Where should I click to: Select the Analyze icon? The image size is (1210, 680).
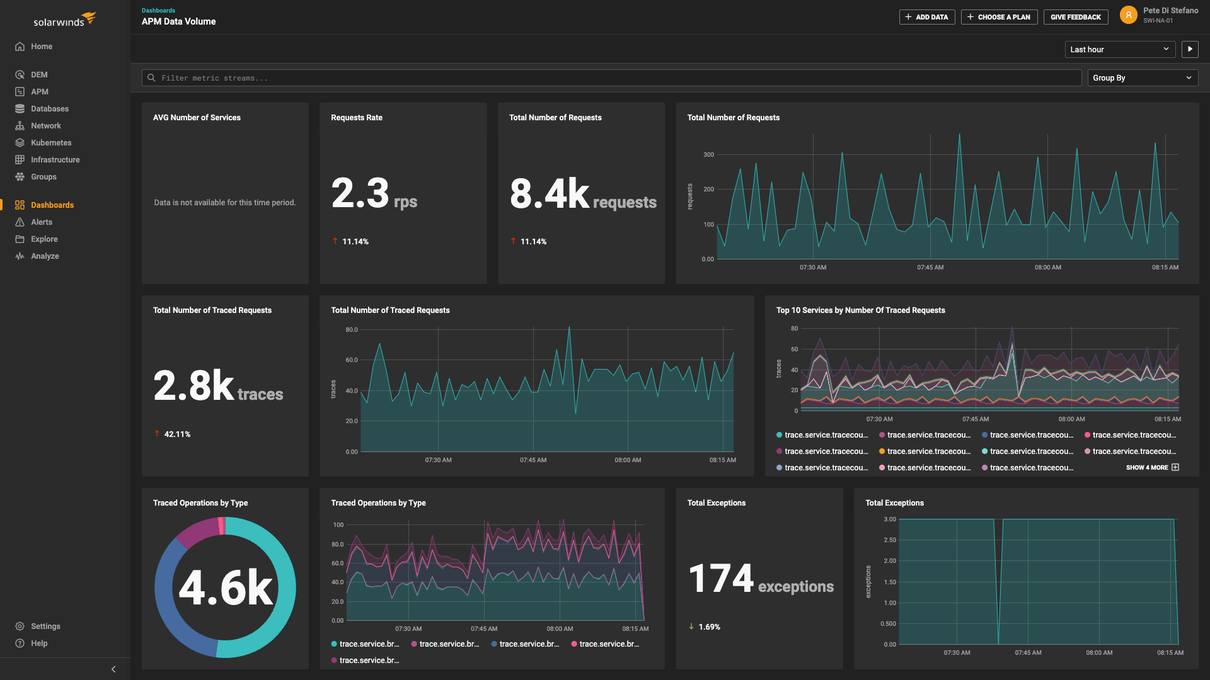pos(20,256)
